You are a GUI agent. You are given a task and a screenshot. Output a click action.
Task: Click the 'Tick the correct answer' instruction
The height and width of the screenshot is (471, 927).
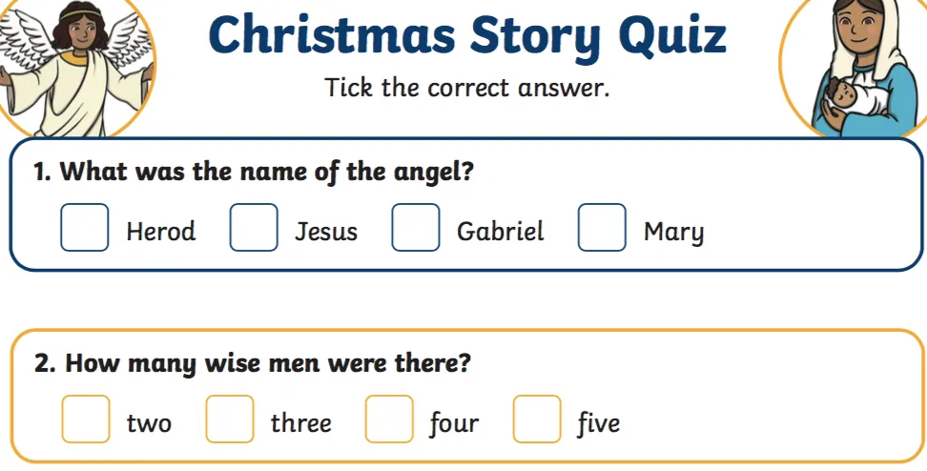(x=466, y=89)
